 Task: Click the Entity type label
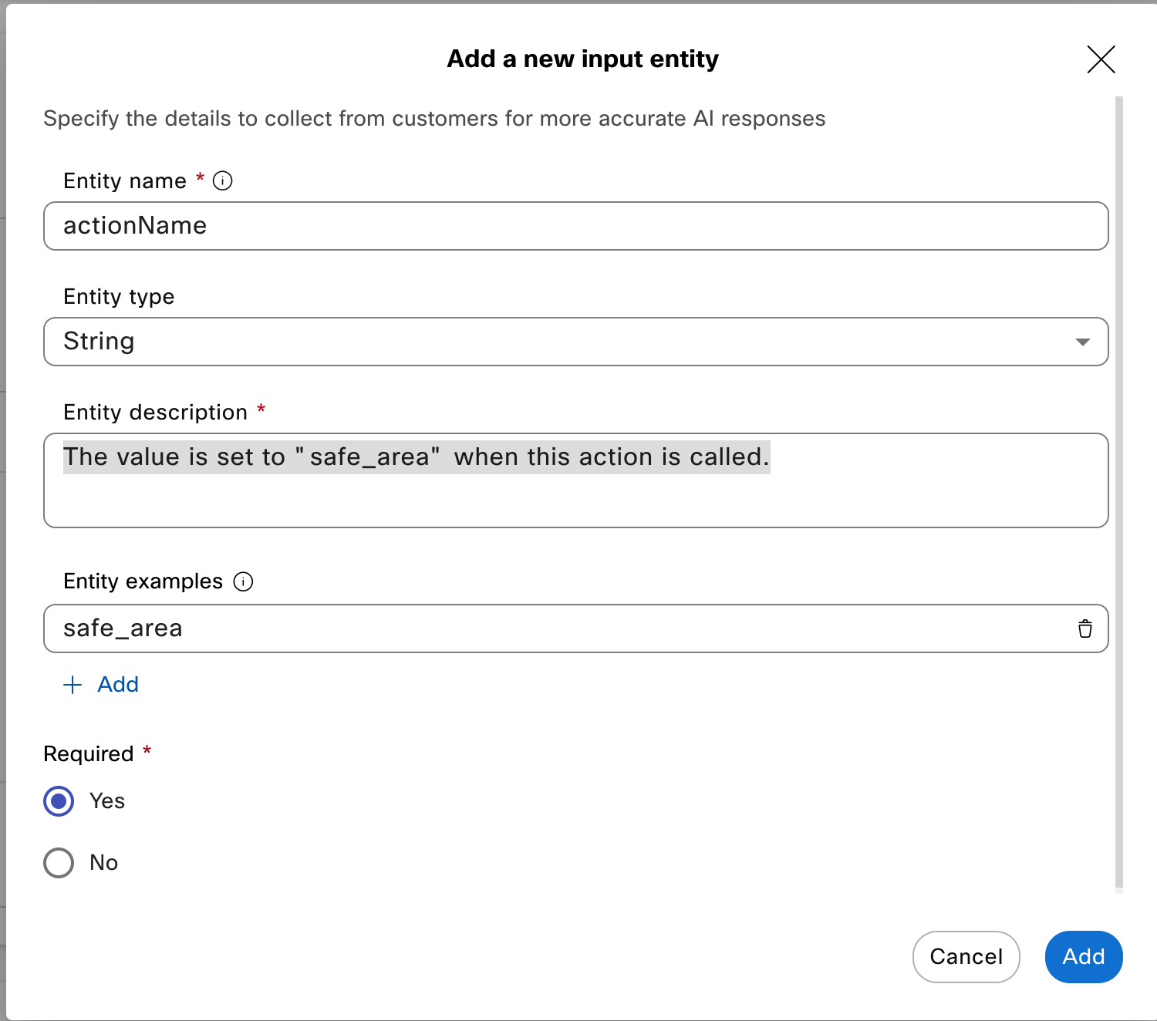point(119,297)
